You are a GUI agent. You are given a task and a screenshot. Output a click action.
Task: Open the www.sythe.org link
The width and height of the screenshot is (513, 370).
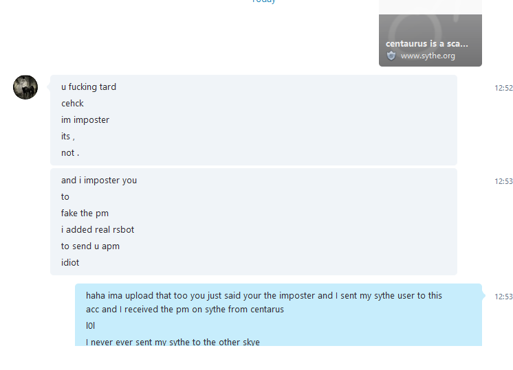click(428, 56)
